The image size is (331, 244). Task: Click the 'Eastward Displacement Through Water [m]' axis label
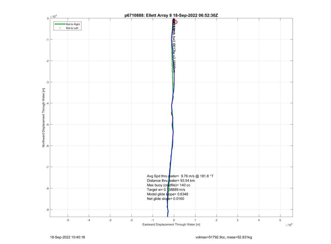[x=171, y=224]
